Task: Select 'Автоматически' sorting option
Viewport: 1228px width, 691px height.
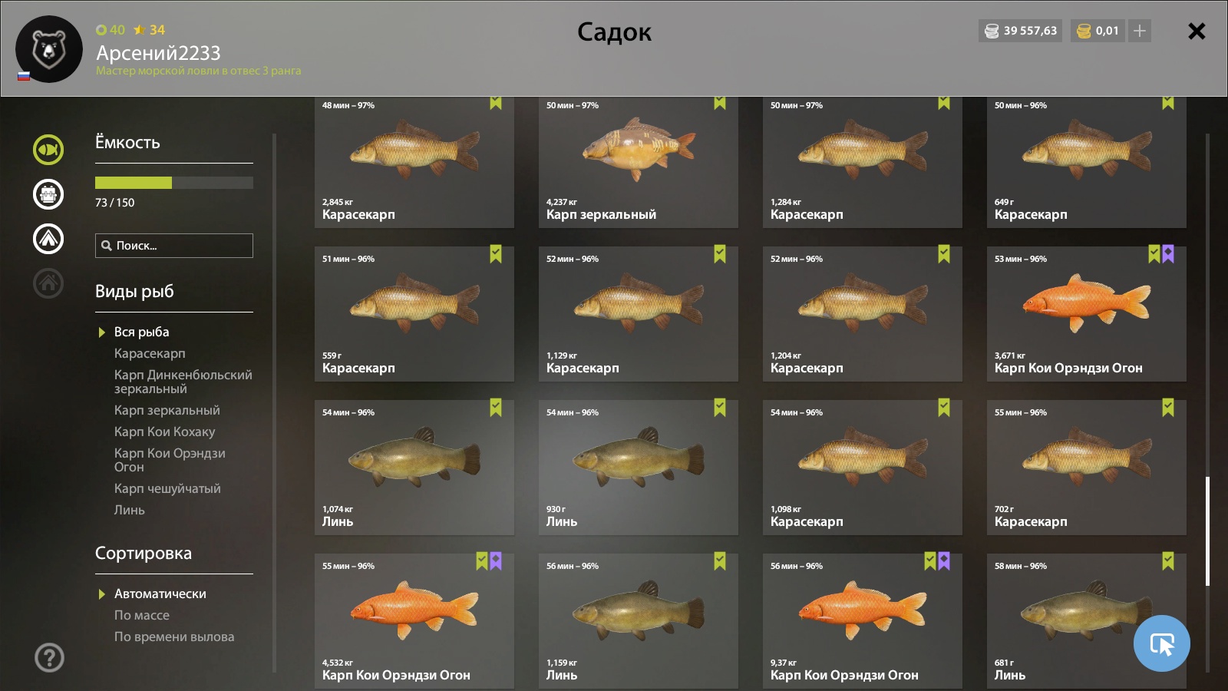Action: tap(160, 593)
